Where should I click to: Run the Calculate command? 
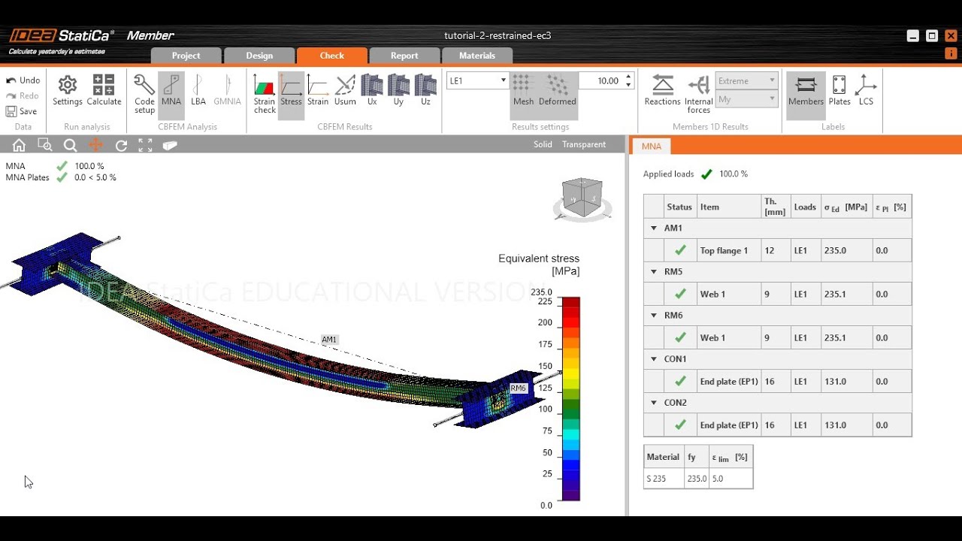[104, 90]
